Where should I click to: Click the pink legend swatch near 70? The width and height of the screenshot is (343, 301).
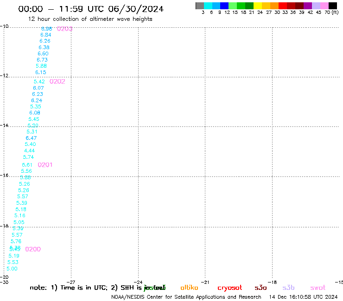324,6
